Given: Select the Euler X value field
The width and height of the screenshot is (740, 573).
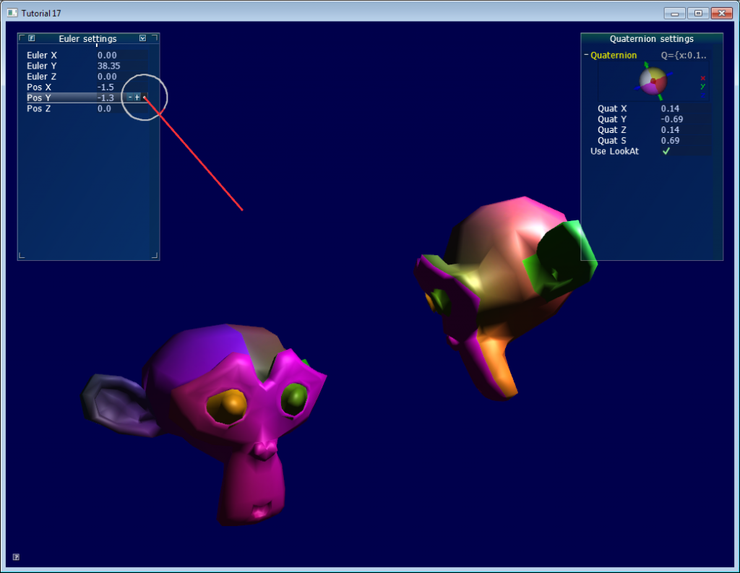Looking at the screenshot, I should pos(107,55).
